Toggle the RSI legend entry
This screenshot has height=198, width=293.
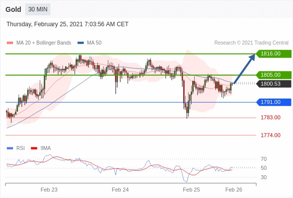(16, 148)
